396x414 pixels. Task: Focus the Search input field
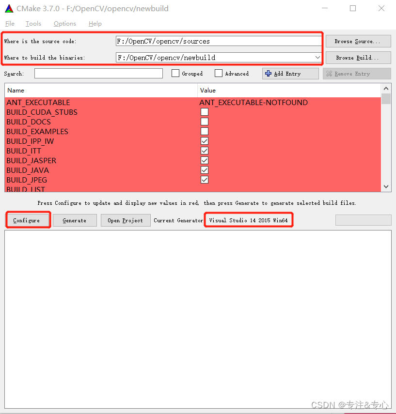click(98, 74)
